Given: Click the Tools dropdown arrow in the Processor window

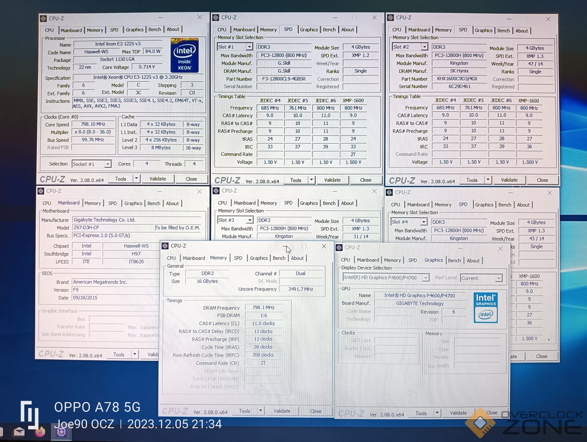Looking at the screenshot, I should tap(136, 179).
